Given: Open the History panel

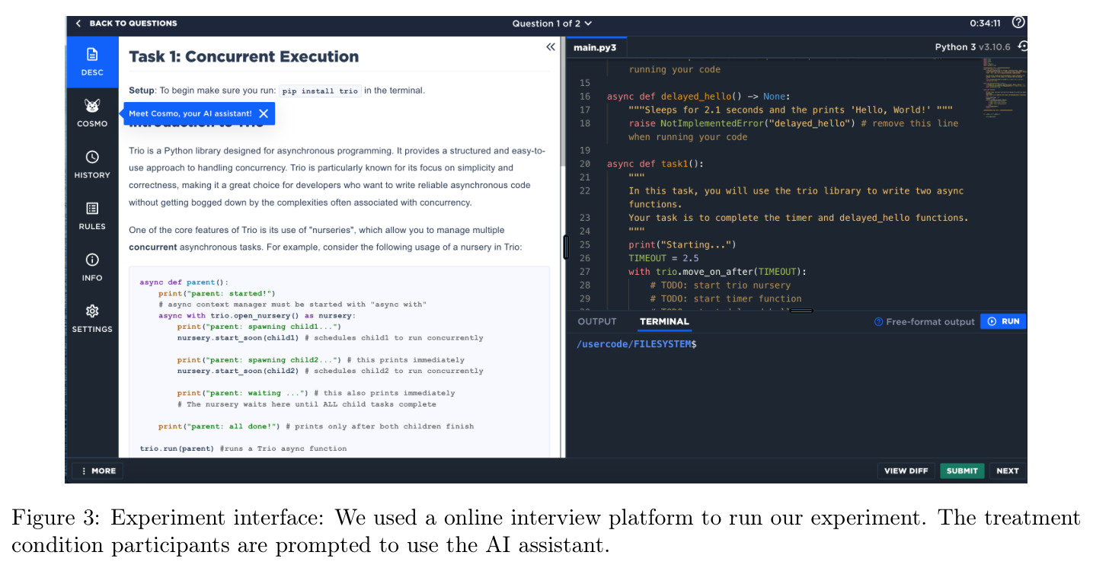Looking at the screenshot, I should tap(92, 164).
